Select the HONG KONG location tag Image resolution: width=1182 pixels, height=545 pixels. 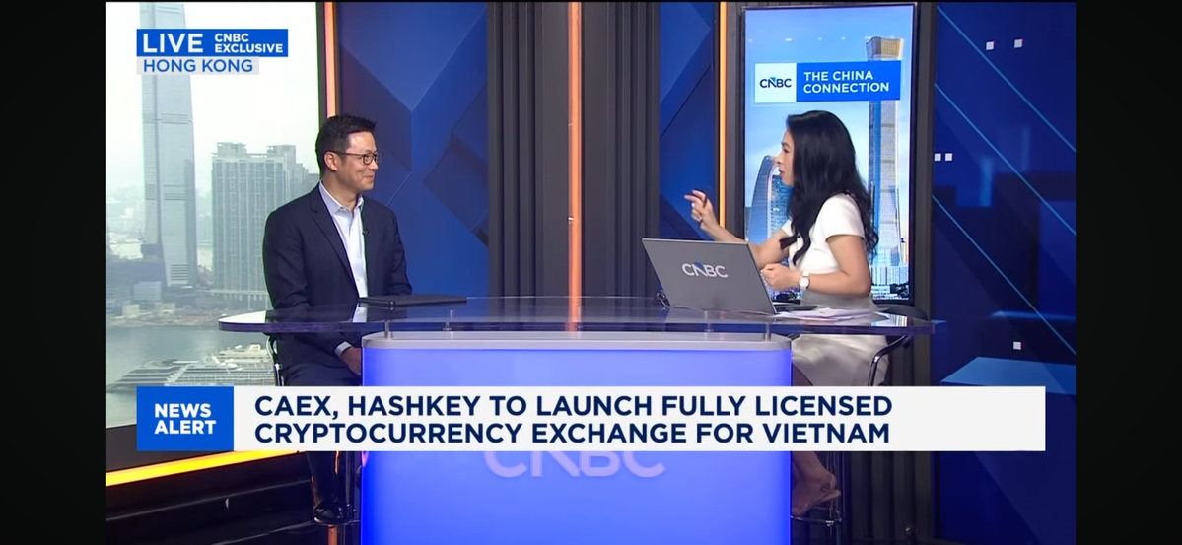pyautogui.click(x=197, y=66)
